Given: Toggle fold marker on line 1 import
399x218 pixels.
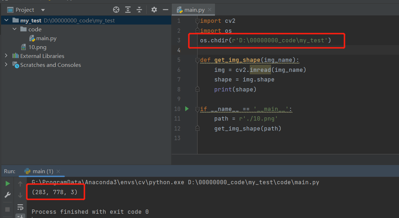Looking at the screenshot, I should coord(198,21).
